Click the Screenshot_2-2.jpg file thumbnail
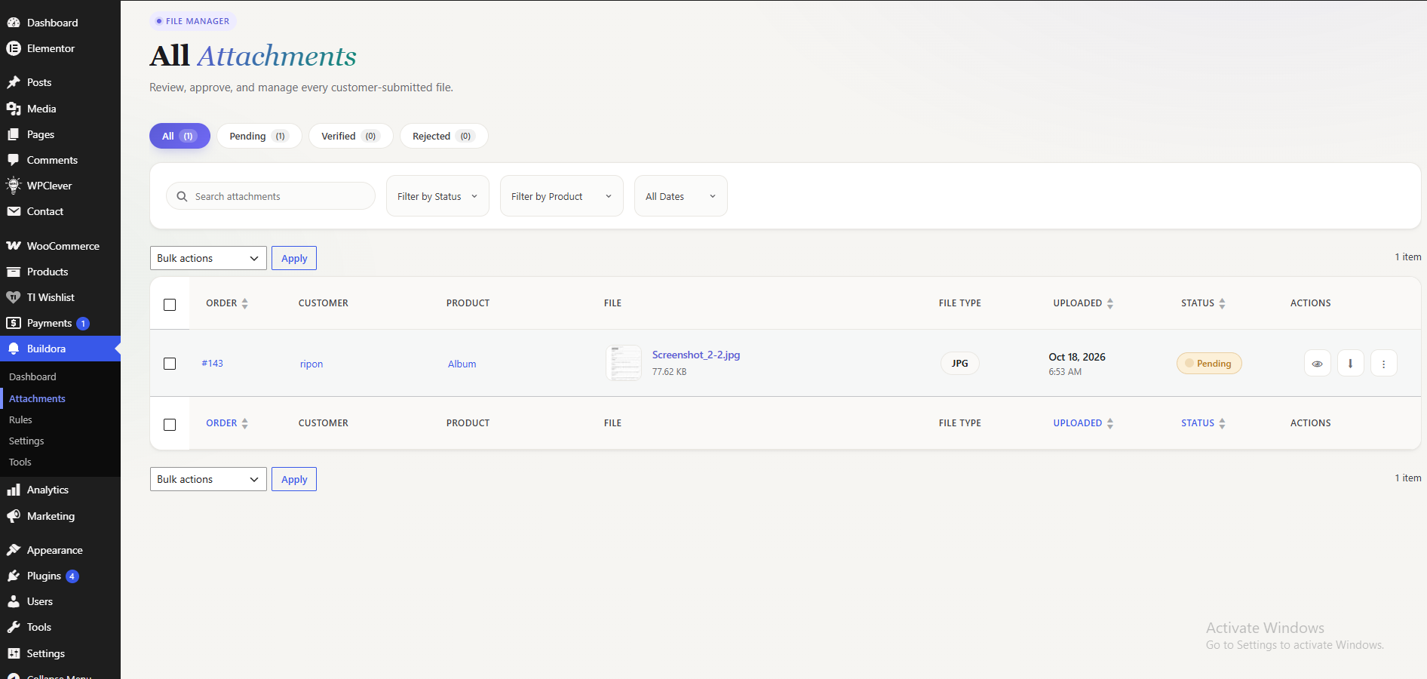The width and height of the screenshot is (1427, 679). tap(624, 363)
